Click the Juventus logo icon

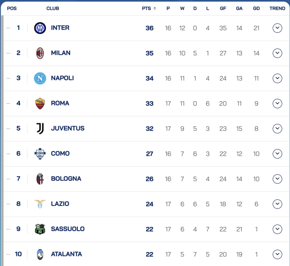[40, 129]
